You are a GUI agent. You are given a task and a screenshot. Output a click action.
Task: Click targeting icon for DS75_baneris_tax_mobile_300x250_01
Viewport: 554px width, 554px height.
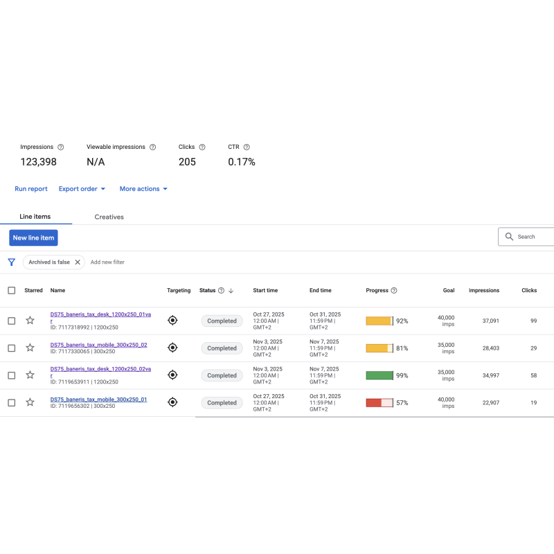pos(173,402)
